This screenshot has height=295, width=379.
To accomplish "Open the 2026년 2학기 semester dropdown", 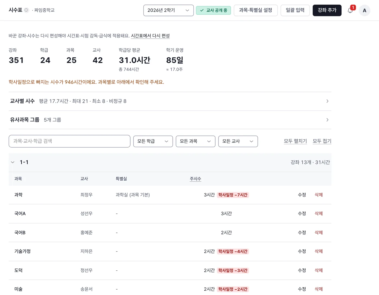I will 168,10.
